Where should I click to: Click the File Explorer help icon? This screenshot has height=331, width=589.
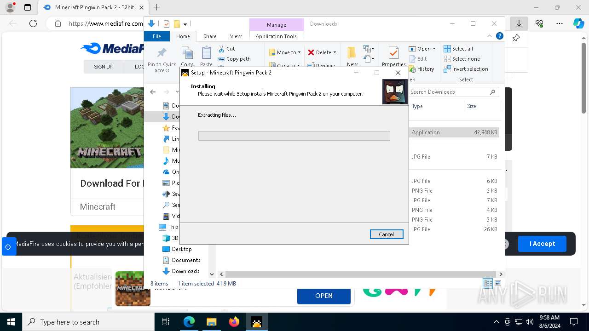[x=499, y=36]
